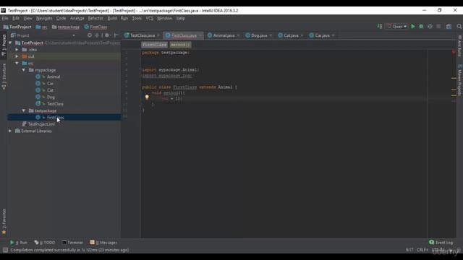463x260 pixels.
Task: Toggle the Structure side tool window tab
Action: (x=4, y=77)
